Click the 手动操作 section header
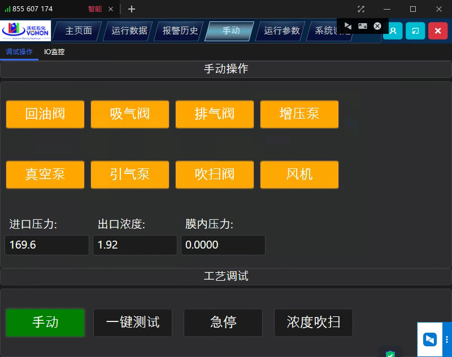 click(x=226, y=69)
